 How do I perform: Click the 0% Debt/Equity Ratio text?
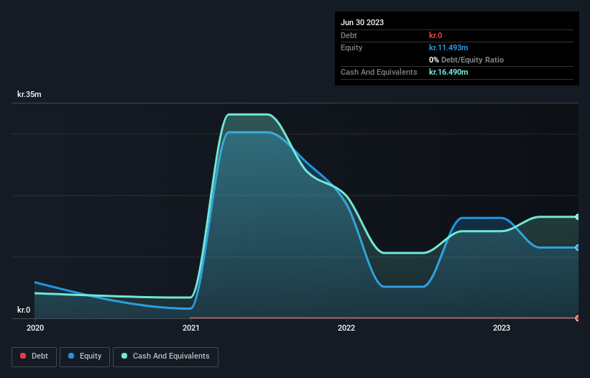coord(466,60)
